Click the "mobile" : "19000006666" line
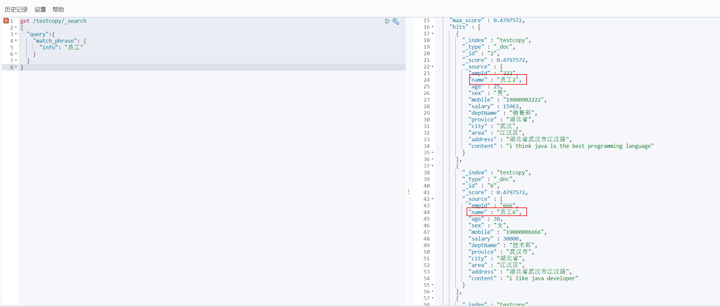Screen dimensions: 720x307 coord(507,232)
